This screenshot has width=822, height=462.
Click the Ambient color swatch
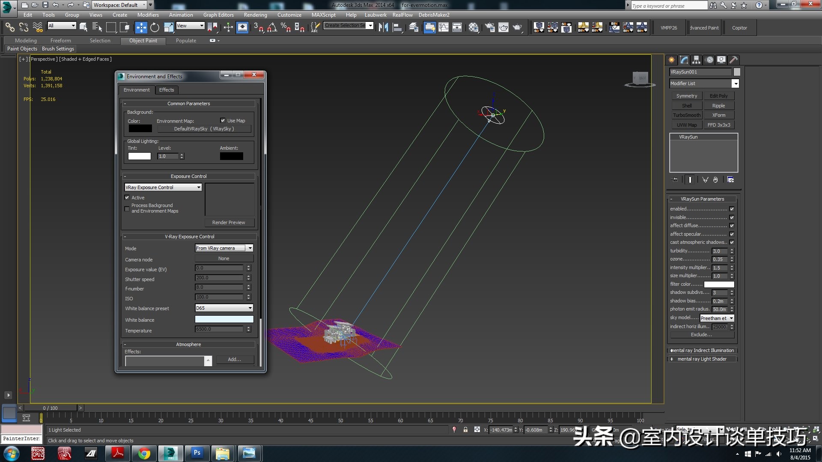pyautogui.click(x=231, y=156)
